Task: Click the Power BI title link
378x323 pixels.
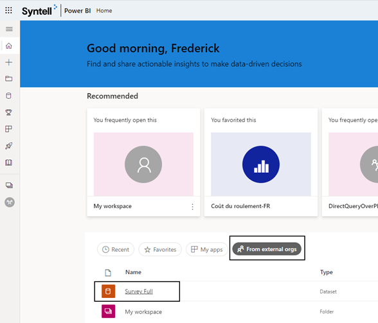Action: pyautogui.click(x=77, y=11)
